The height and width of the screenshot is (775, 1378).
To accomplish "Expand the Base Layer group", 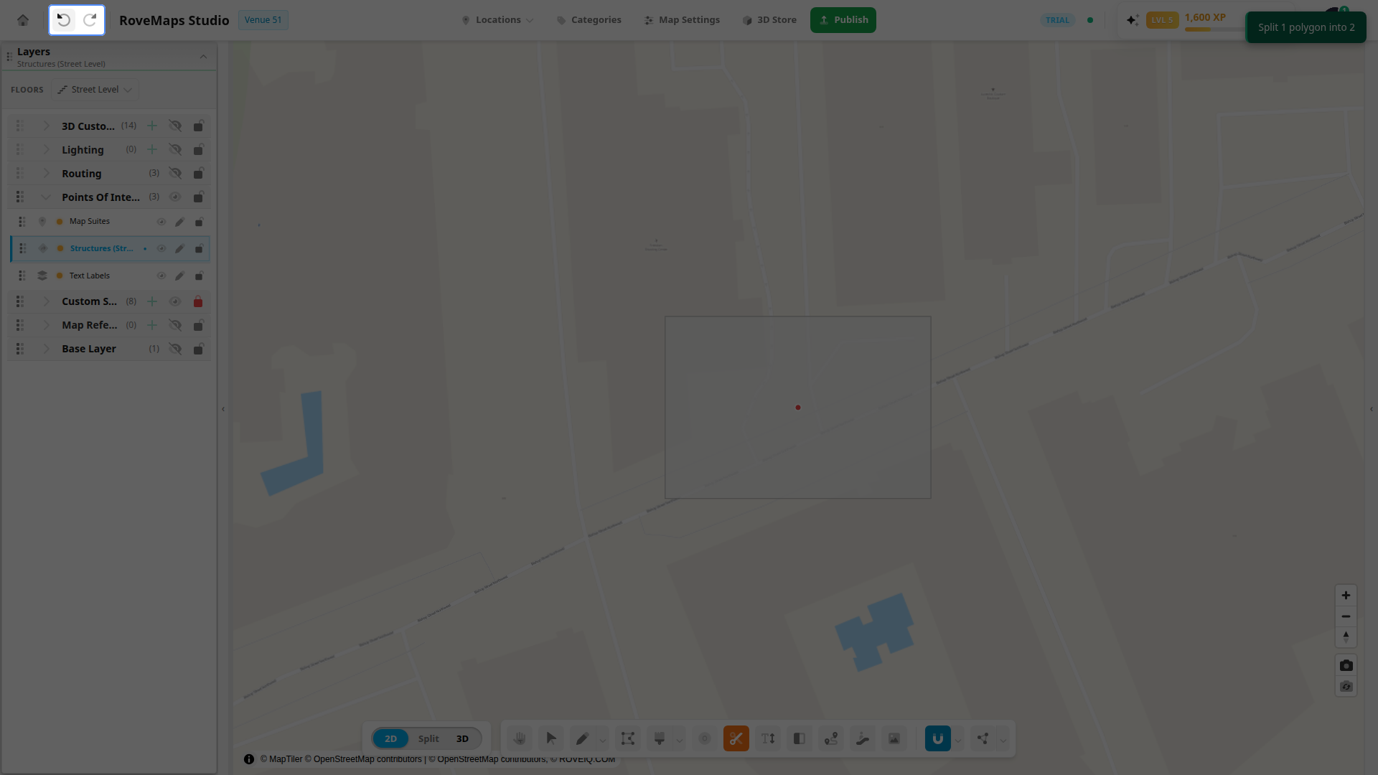I will (46, 349).
